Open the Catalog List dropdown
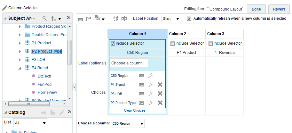 click(x=30, y=123)
